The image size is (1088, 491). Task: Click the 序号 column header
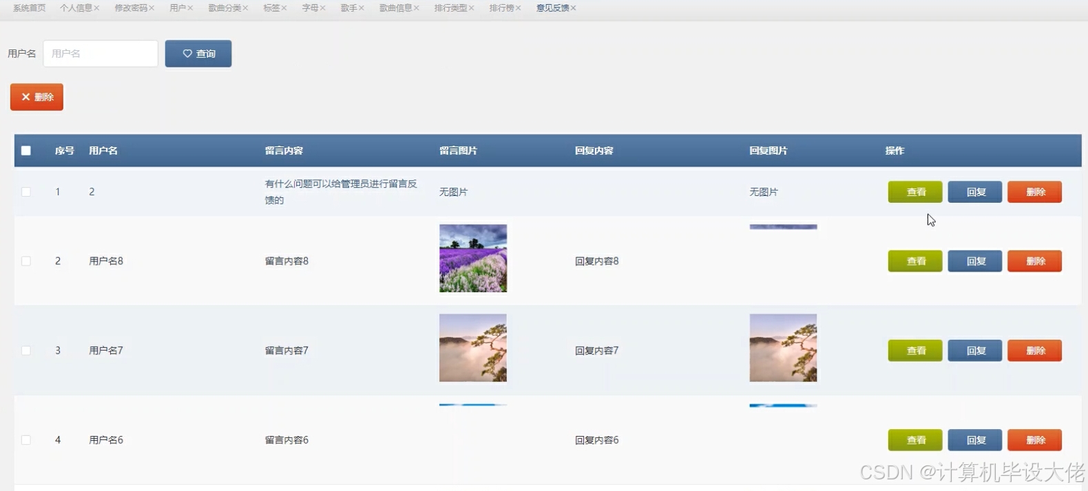(x=65, y=151)
